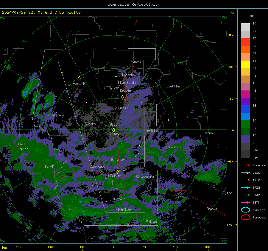Select the orange 111V arrow icon
Viewport: 268px width, 251px height.
tap(245, 180)
